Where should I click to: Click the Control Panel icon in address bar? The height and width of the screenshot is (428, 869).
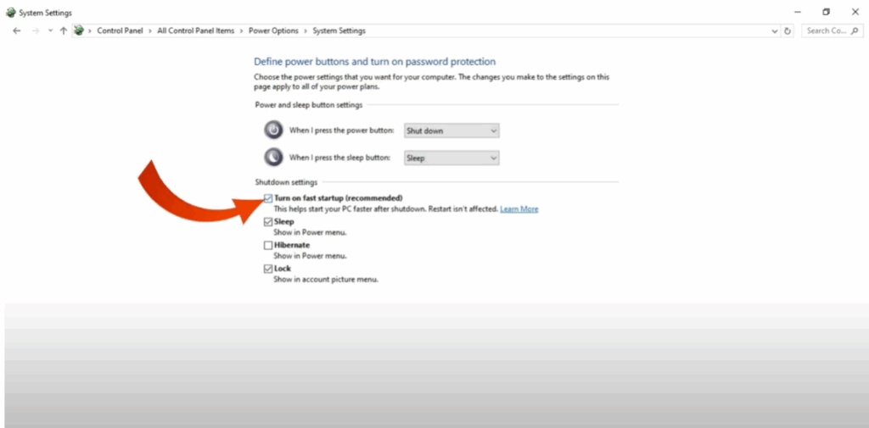(79, 31)
